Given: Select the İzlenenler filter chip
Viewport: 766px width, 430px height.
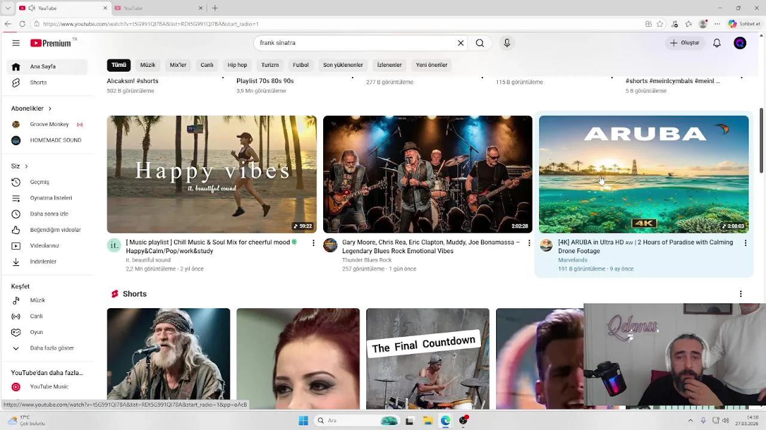Looking at the screenshot, I should click(x=390, y=65).
